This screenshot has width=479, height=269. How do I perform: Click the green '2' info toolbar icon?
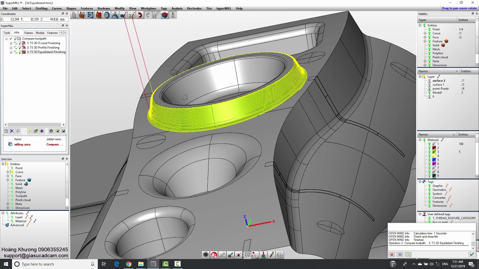tap(131, 15)
